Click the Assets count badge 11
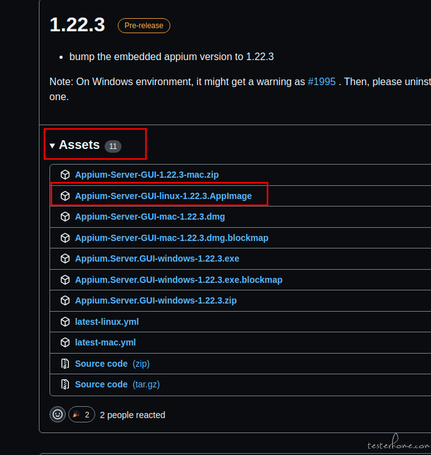Image resolution: width=431 pixels, height=455 pixels. point(113,146)
